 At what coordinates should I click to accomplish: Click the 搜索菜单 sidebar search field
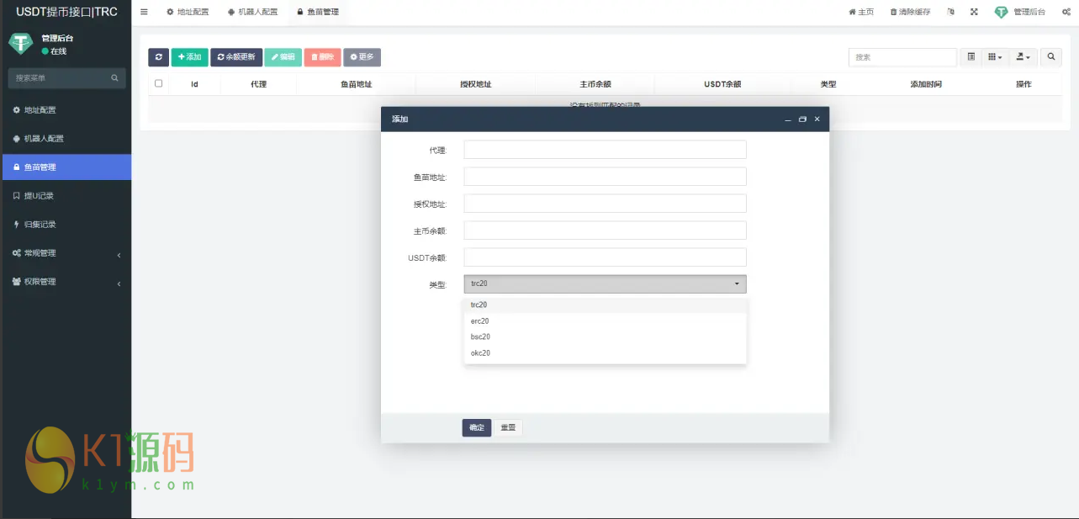click(x=57, y=78)
